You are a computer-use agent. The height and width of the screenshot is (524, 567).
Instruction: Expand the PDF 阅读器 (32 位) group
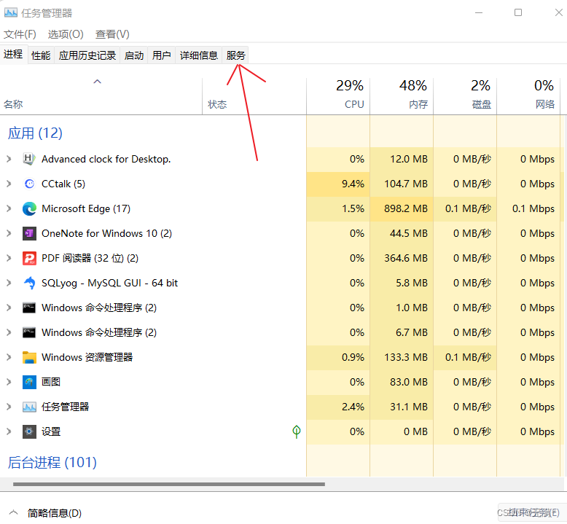click(9, 258)
